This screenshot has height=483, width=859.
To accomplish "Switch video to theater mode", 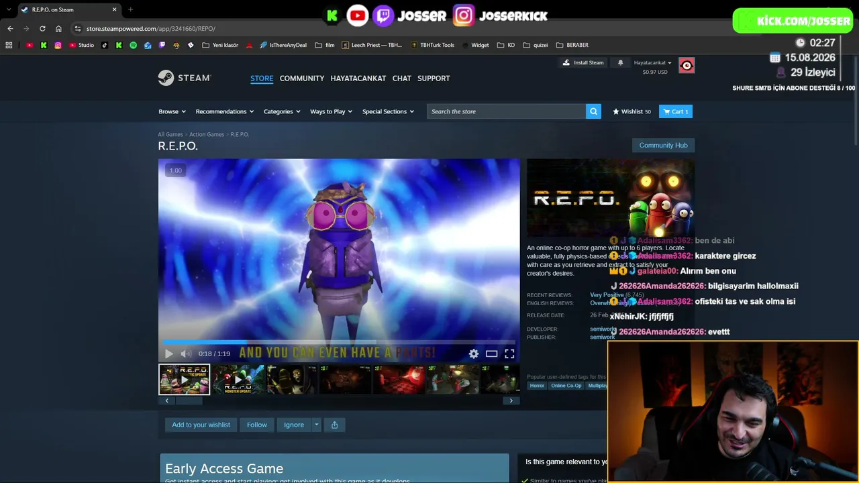I will (492, 354).
